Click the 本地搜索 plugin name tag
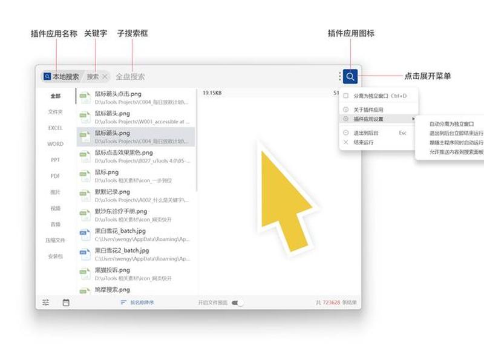This screenshot has width=484, height=363. point(62,77)
